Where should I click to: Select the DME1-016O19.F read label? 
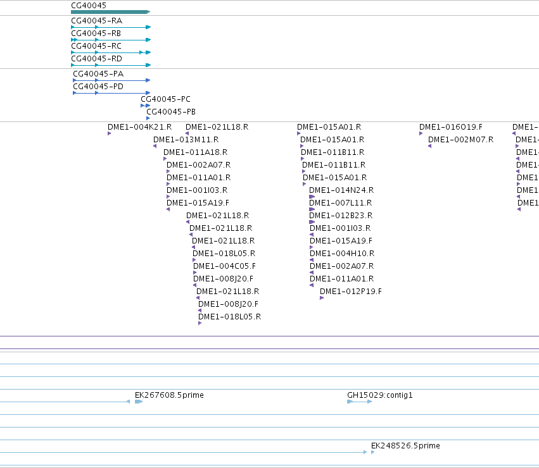451,127
